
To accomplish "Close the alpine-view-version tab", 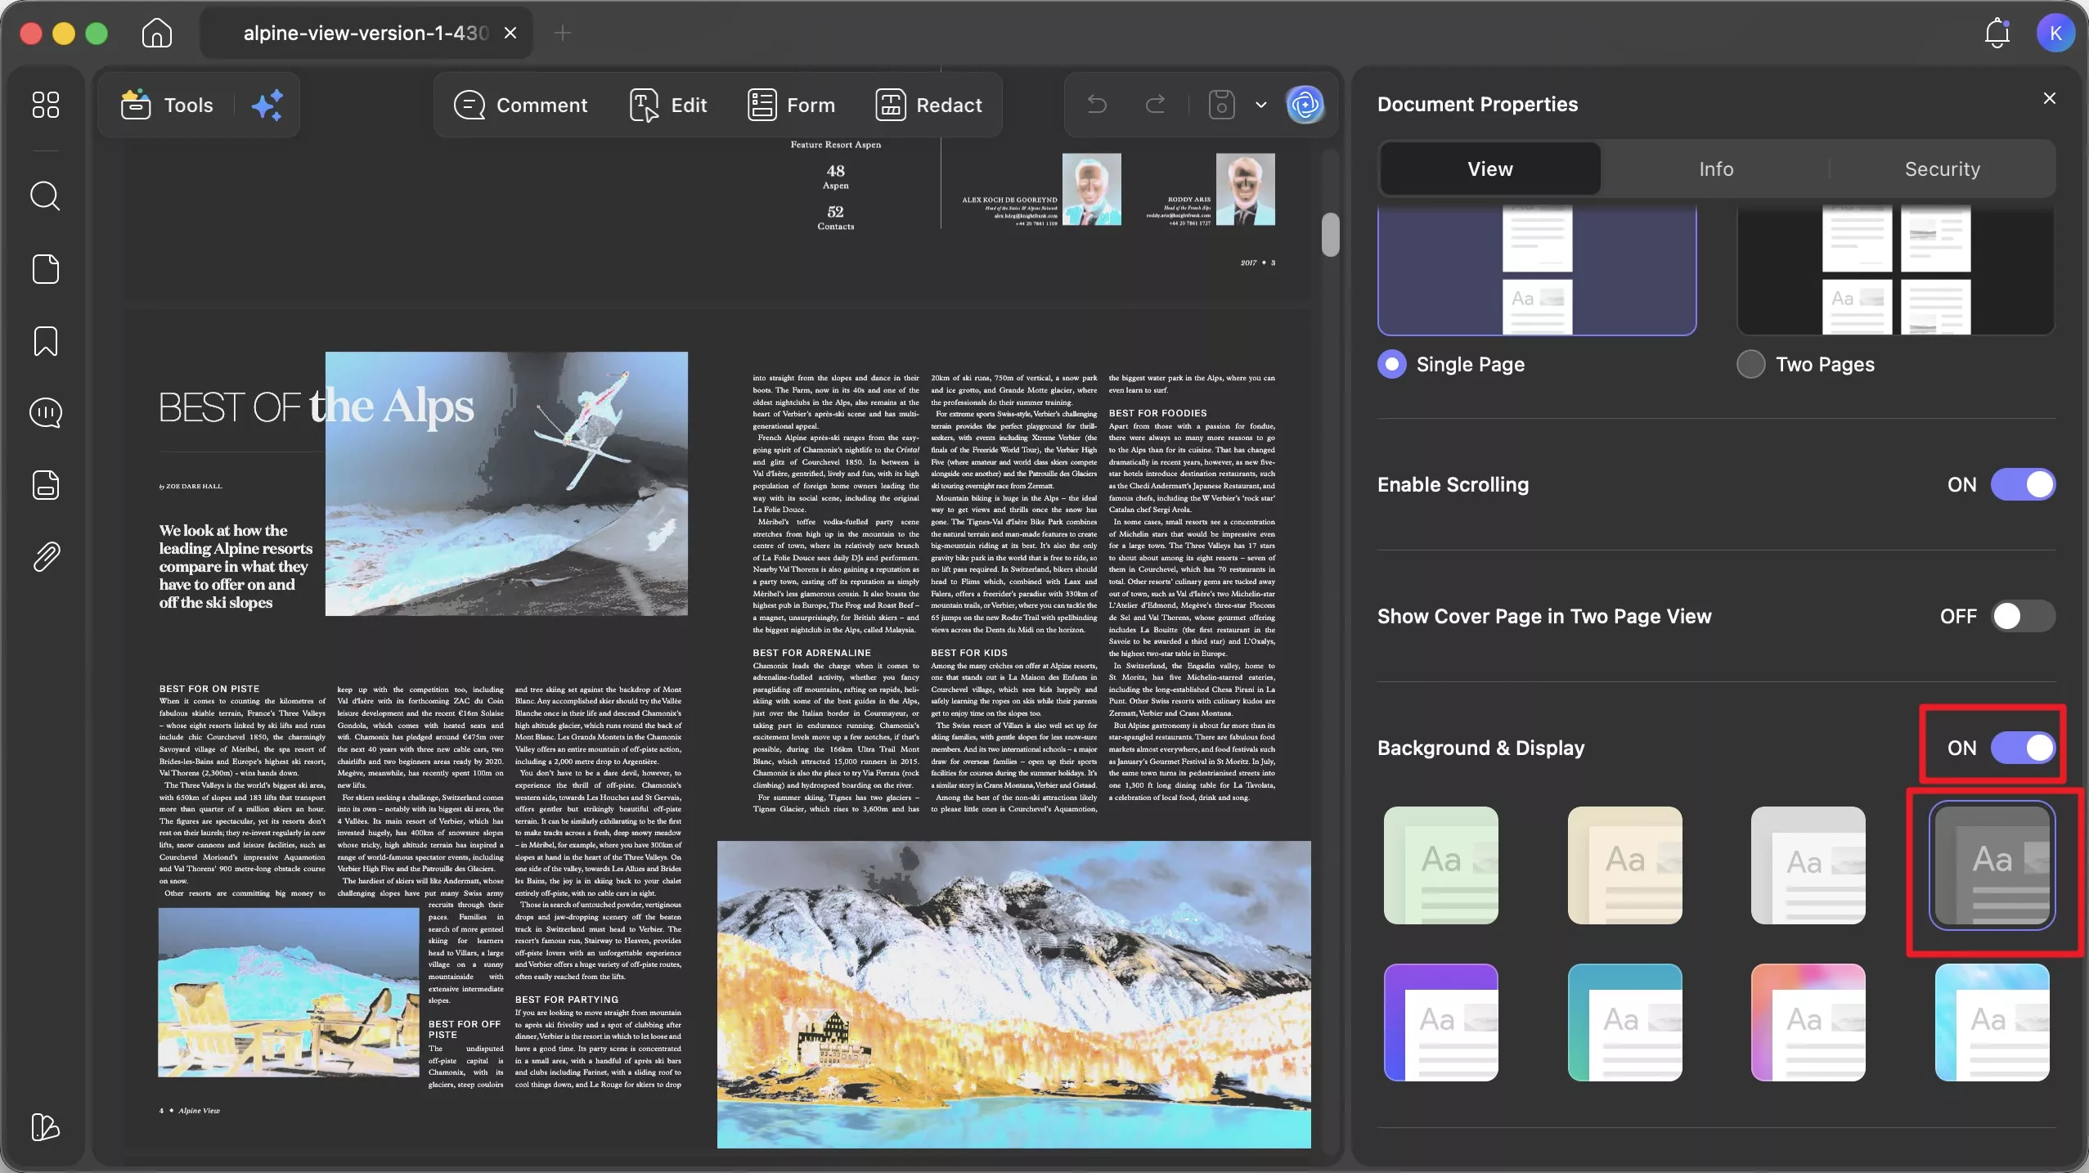I will pos(510,33).
